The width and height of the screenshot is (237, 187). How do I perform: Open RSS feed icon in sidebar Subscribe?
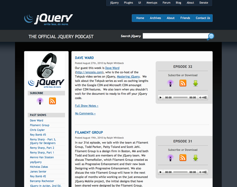(x=53, y=101)
